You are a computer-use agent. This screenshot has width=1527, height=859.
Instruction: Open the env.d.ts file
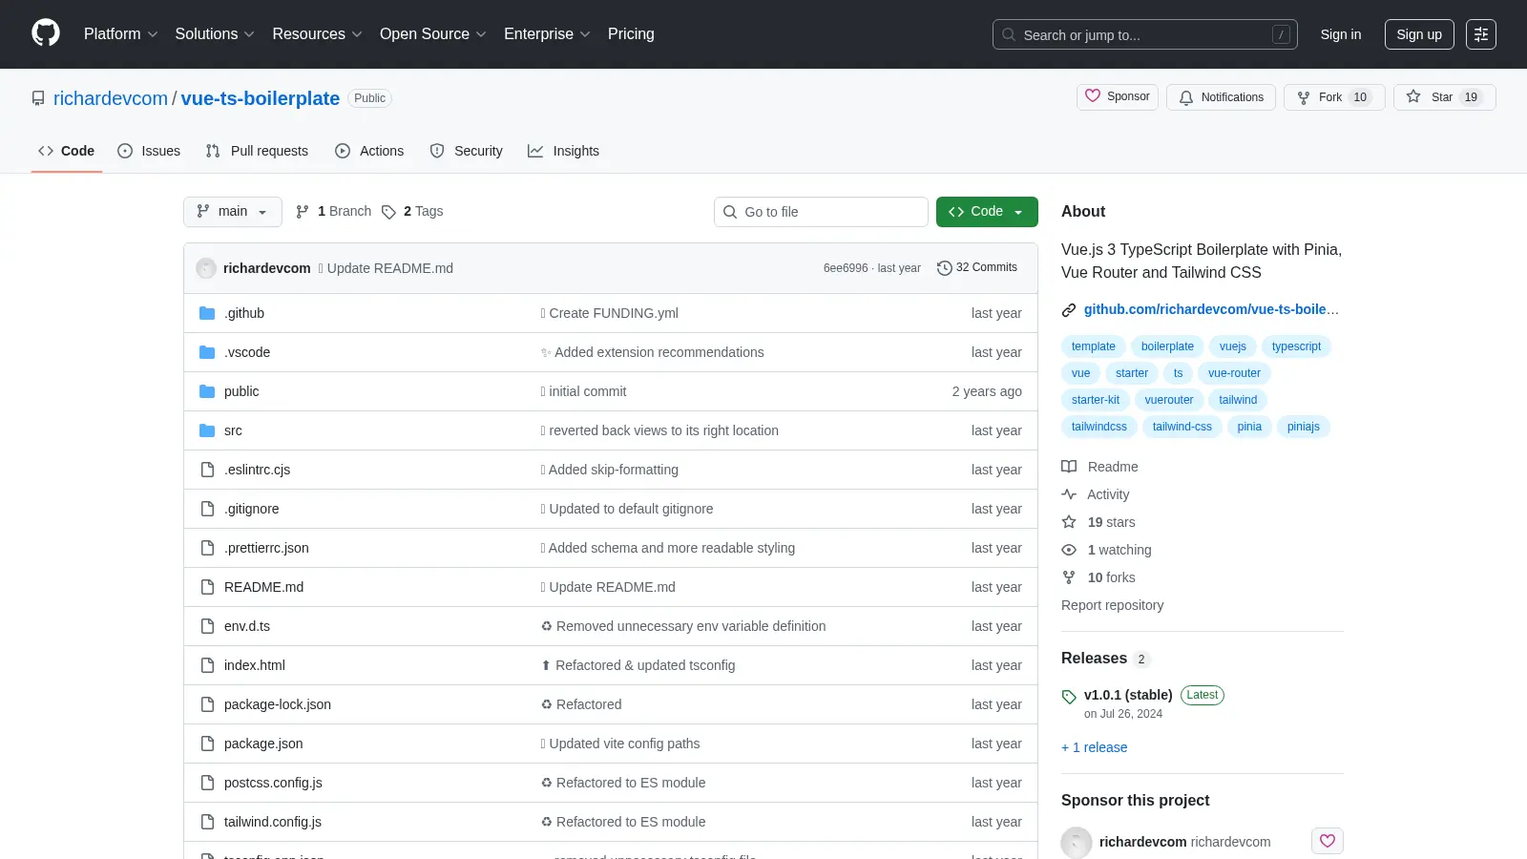click(x=247, y=626)
